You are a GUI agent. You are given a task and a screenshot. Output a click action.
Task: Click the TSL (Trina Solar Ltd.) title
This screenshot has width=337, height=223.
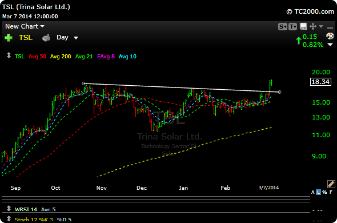click(36, 7)
